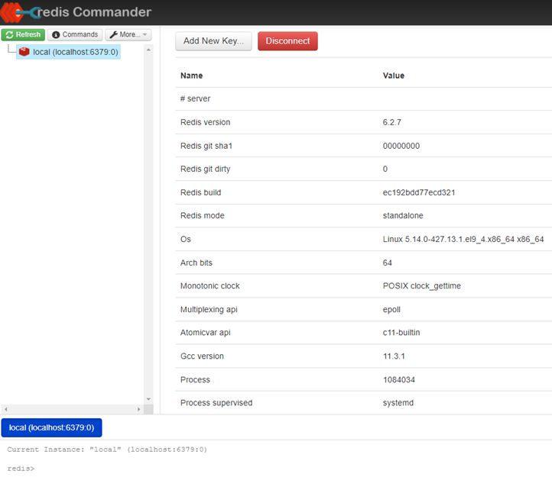Viewport: 552px width, 477px height.
Task: Click tree panel scroll left arrow
Action: pos(5,409)
